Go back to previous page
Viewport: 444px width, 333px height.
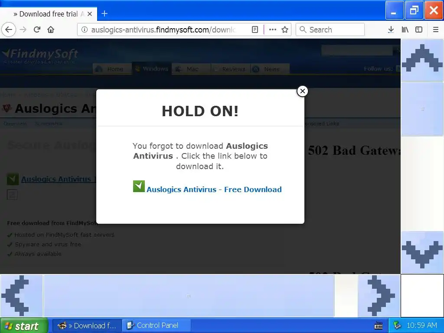(9, 29)
